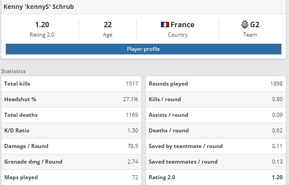
Task: Click the Headshot % stat row
Action: [x=71, y=99]
